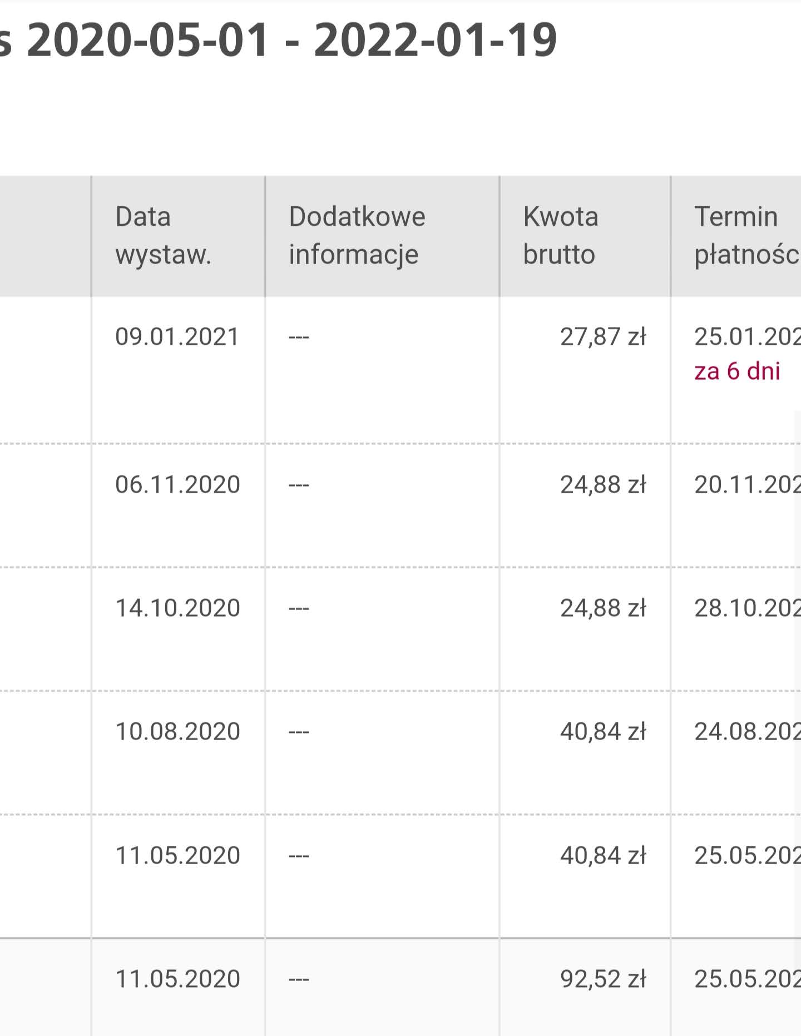
Task: Select the invoice issue date 09.01.2021
Action: (177, 337)
